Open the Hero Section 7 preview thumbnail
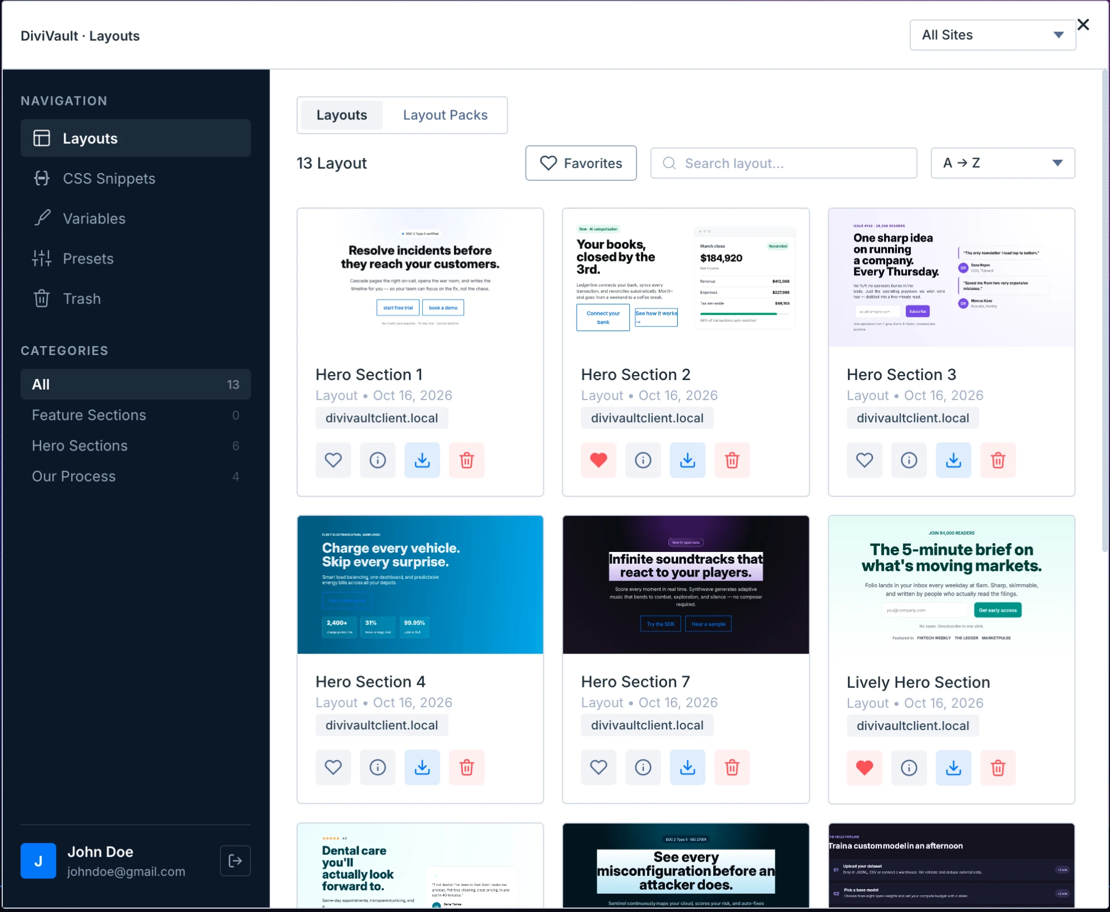This screenshot has width=1110, height=912. tap(685, 585)
